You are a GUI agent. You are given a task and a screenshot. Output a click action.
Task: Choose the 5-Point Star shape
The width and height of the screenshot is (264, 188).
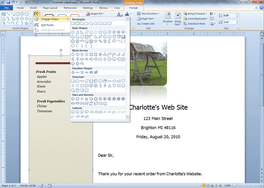pos(86,99)
